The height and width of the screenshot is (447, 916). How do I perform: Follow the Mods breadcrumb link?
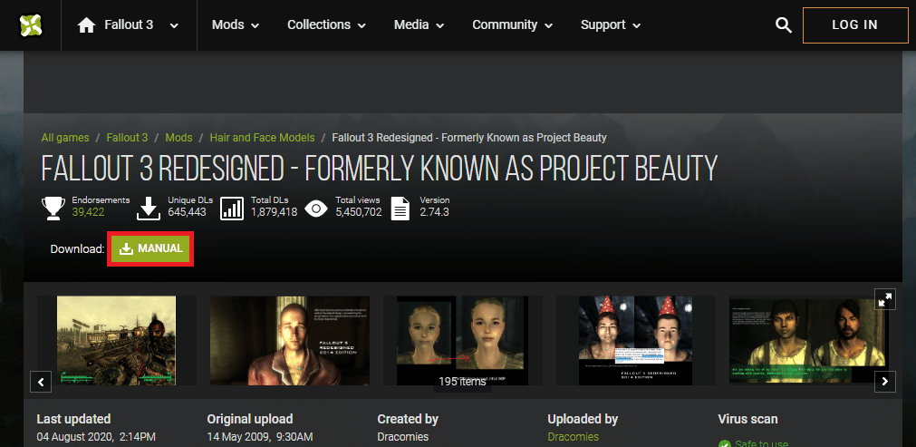pos(178,138)
